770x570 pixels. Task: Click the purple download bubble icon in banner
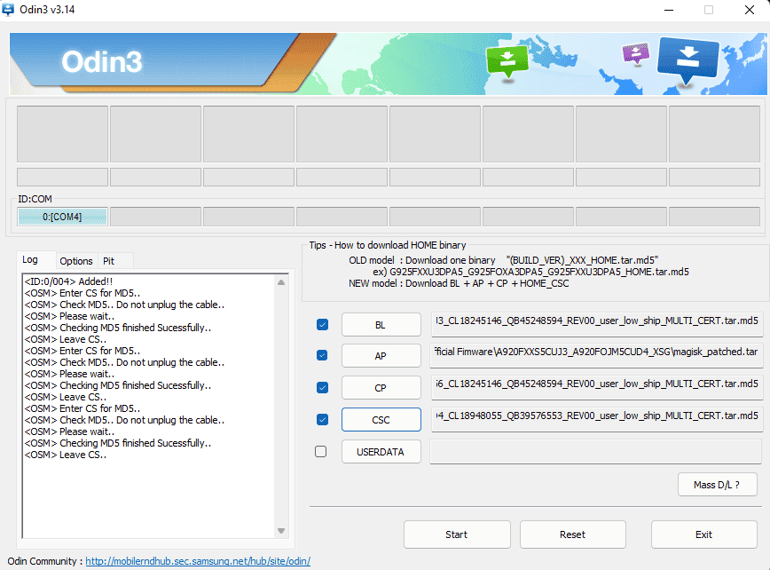[636, 53]
